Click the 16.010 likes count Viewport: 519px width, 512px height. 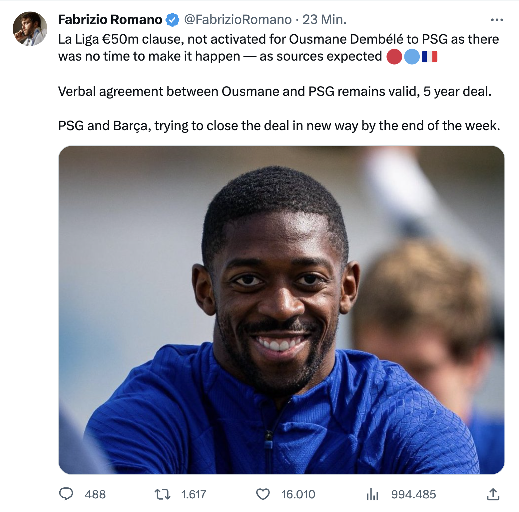[x=298, y=494]
